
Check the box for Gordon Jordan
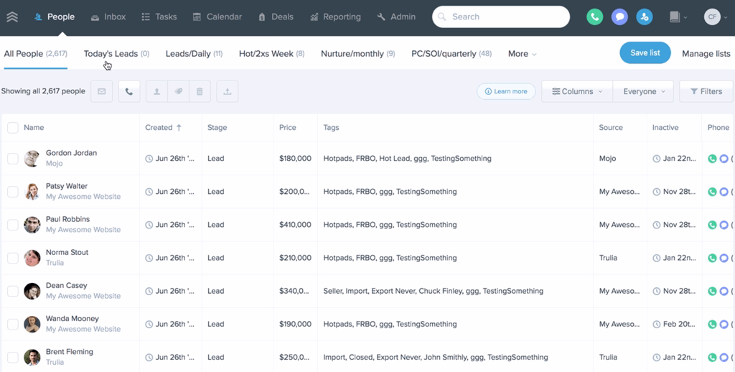pos(13,159)
